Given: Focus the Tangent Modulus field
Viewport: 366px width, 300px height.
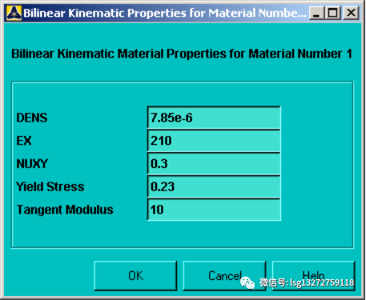Looking at the screenshot, I should [x=214, y=210].
